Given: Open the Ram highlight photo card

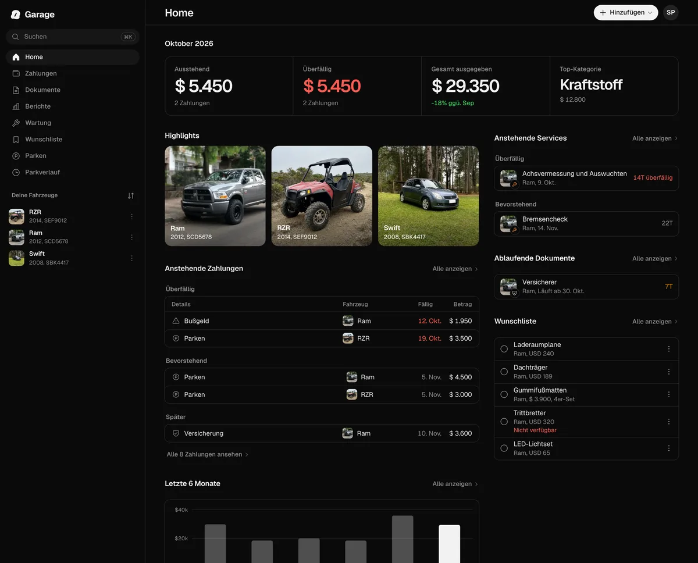Looking at the screenshot, I should pyautogui.click(x=215, y=196).
